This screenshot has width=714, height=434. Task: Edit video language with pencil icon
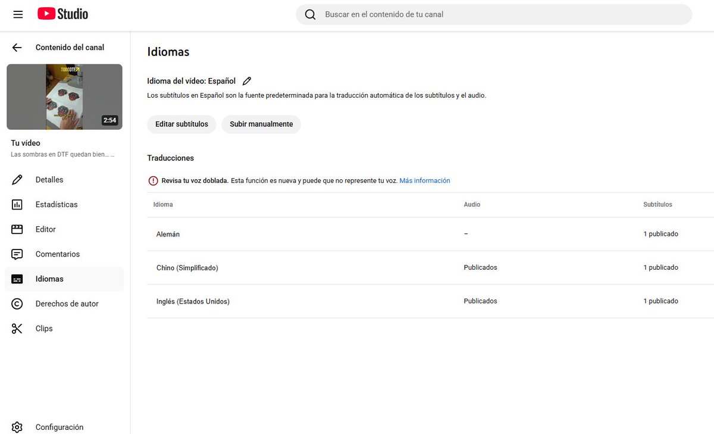pos(247,81)
